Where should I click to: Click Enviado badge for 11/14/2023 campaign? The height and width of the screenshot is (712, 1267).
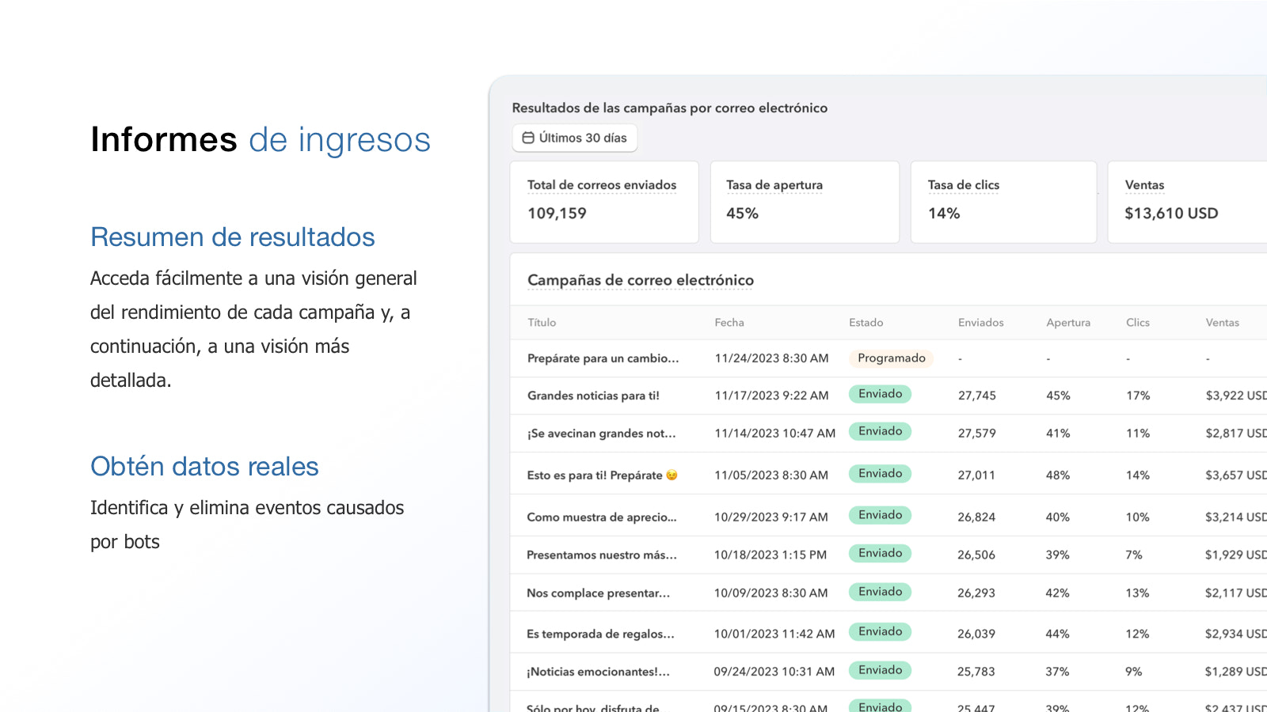click(x=880, y=431)
